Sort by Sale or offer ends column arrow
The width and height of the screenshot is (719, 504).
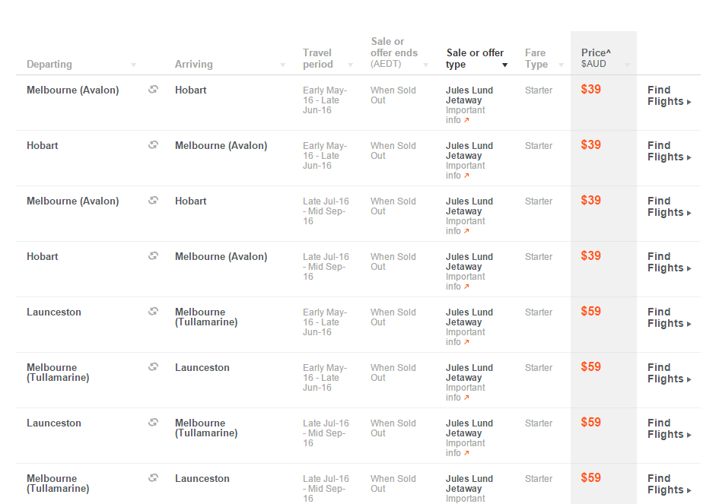coord(425,65)
